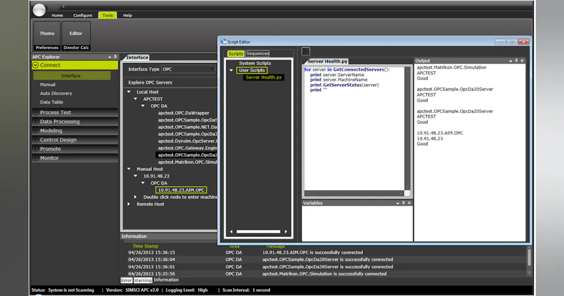This screenshot has width=564, height=296.
Task: Select the Server Health.py editor tab
Action: 328,62
